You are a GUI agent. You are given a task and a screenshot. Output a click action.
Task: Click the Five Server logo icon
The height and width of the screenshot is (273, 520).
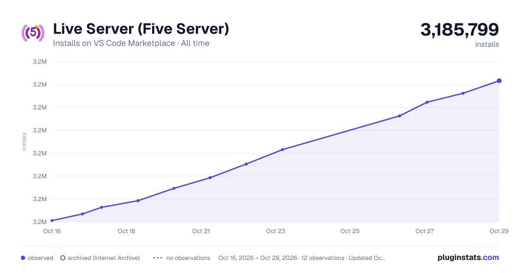tap(33, 33)
